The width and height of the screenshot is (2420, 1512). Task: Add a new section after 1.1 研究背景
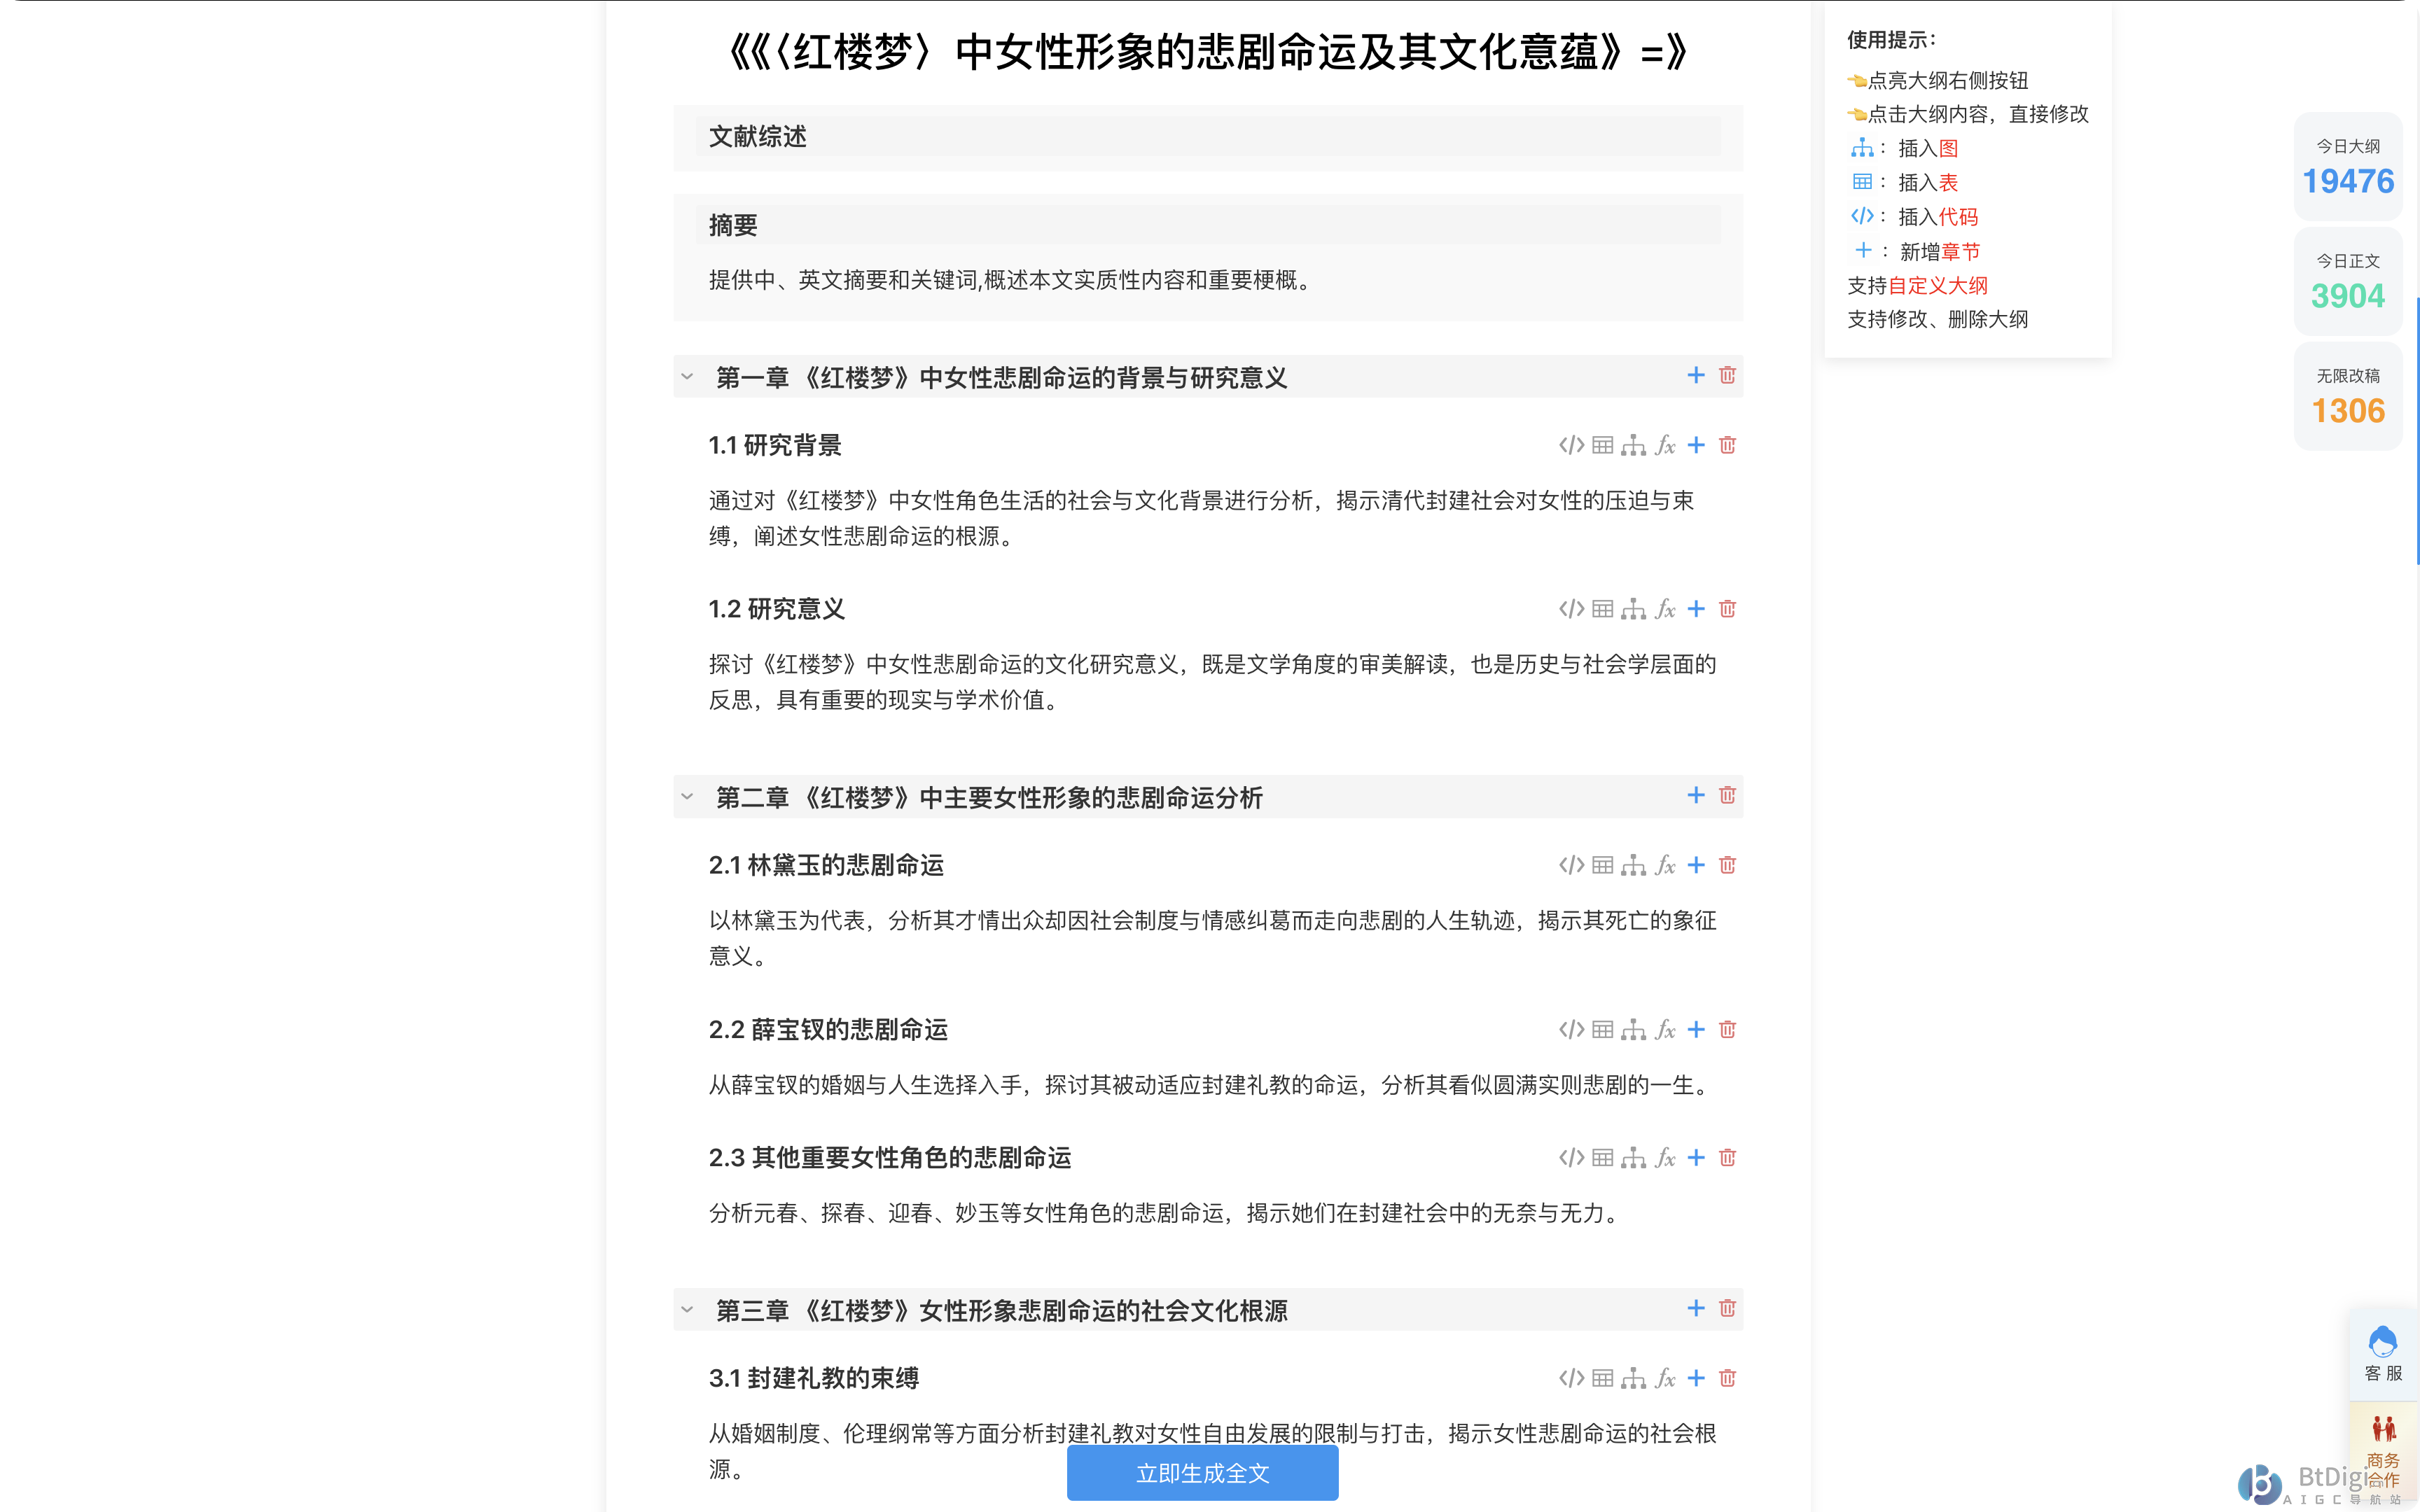tap(1696, 445)
